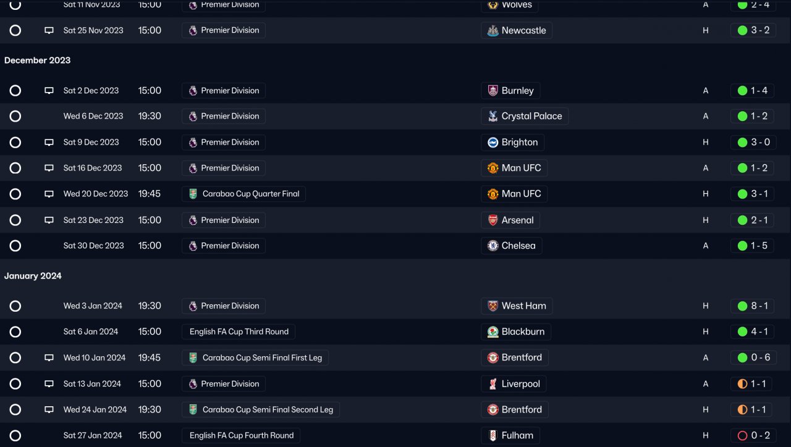Click the Newcastle club crest icon

[493, 31]
